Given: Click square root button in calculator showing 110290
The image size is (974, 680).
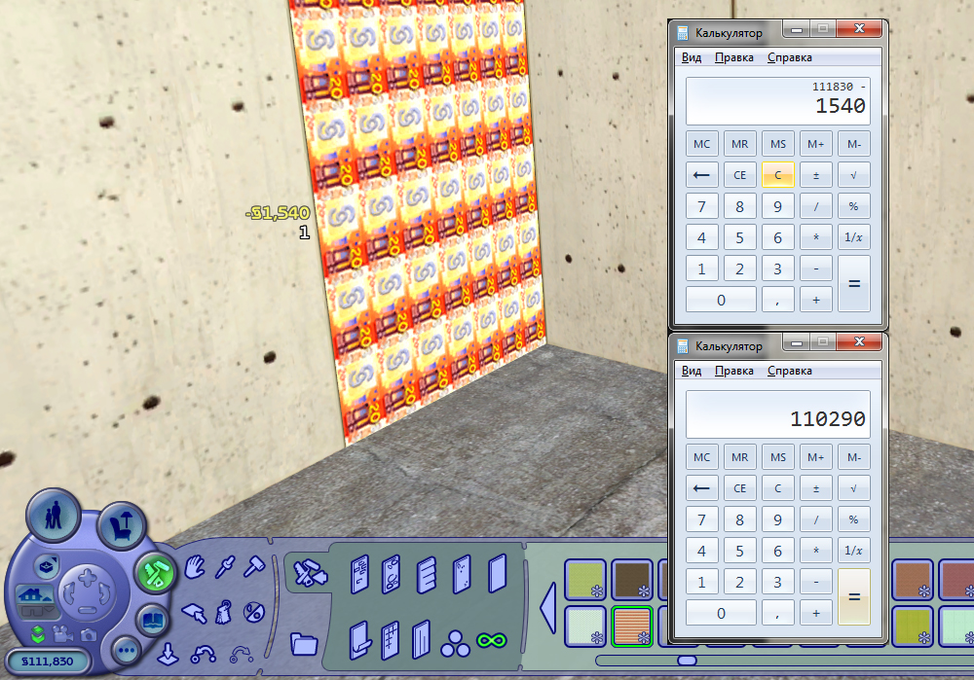Looking at the screenshot, I should point(854,488).
